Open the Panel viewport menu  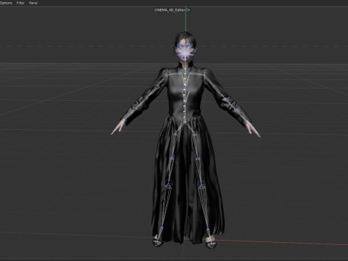coord(33,3)
